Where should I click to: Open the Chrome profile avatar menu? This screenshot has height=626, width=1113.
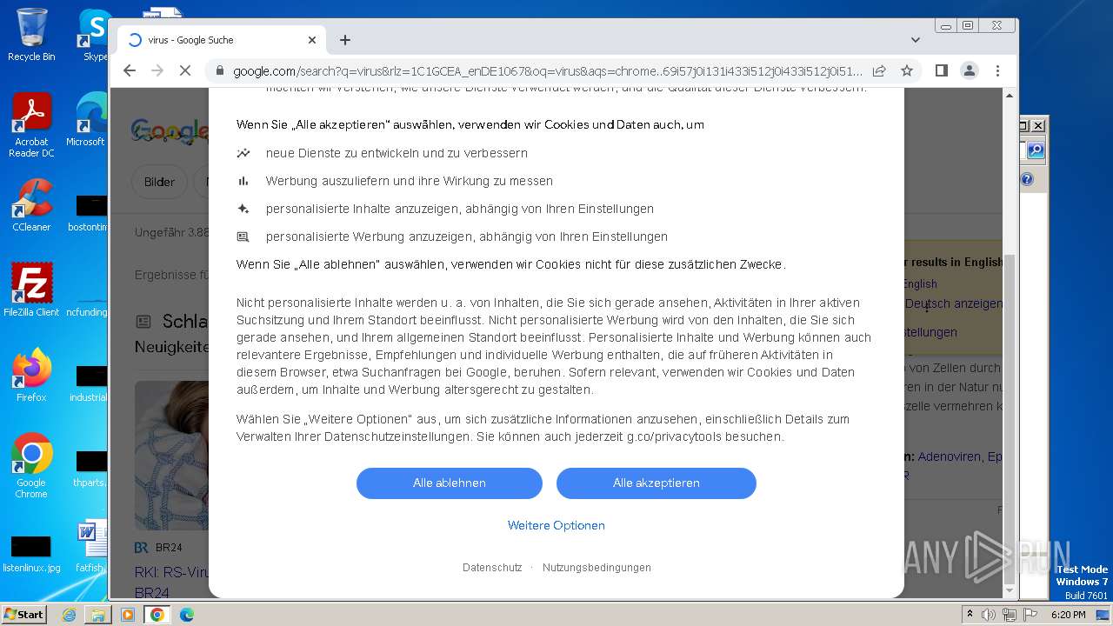[x=970, y=70]
